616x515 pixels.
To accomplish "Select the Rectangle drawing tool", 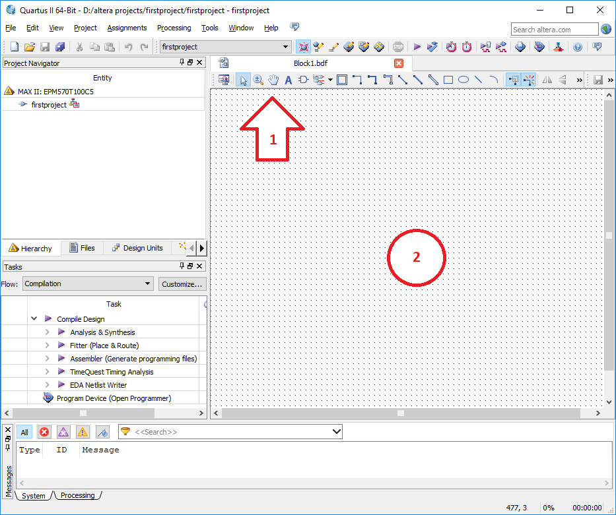I will tap(448, 80).
